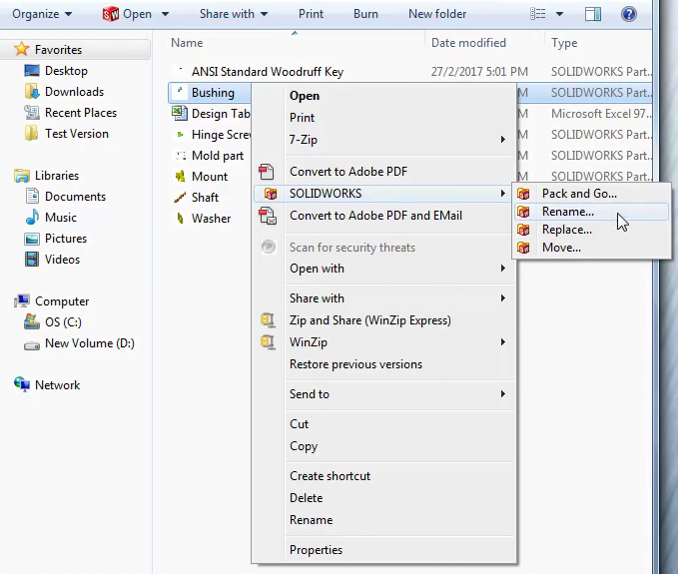Click the SolidWorks icon on Open toolbar button
The height and width of the screenshot is (574, 678).
pos(111,14)
